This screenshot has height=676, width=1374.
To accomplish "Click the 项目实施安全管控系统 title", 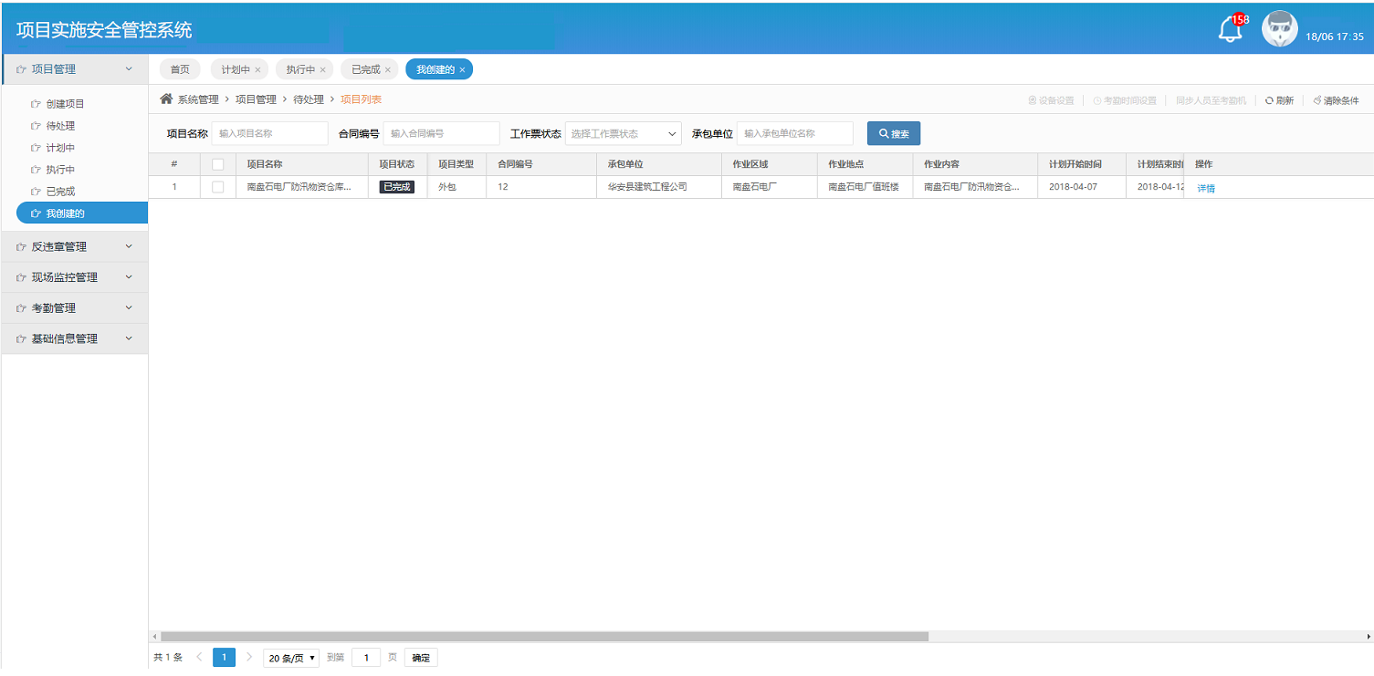I will tap(104, 30).
